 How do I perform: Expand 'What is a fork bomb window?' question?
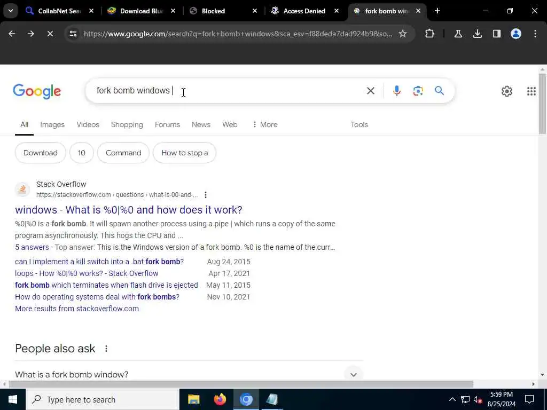tap(189, 374)
